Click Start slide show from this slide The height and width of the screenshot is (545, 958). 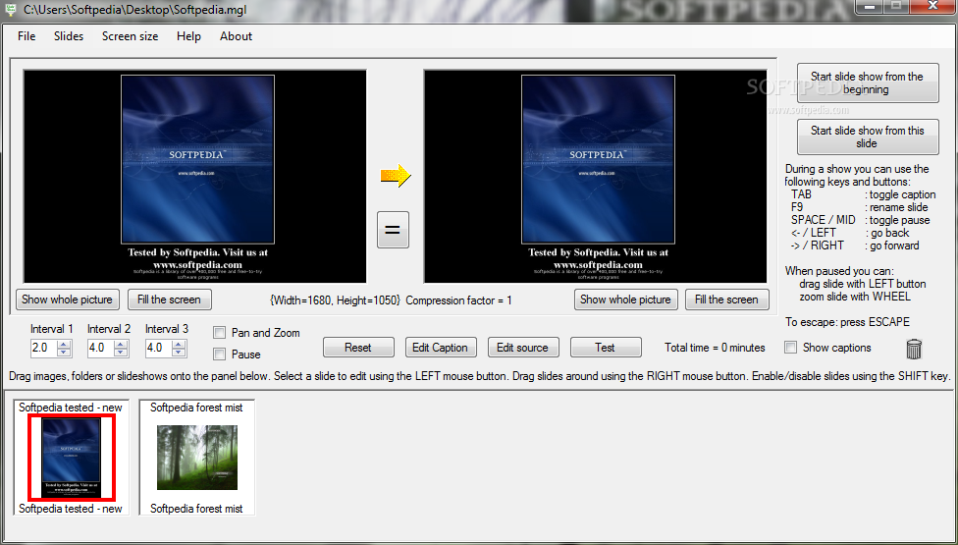pos(868,136)
